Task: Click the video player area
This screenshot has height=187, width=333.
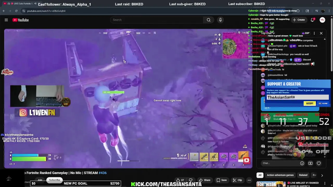Action: [128, 98]
